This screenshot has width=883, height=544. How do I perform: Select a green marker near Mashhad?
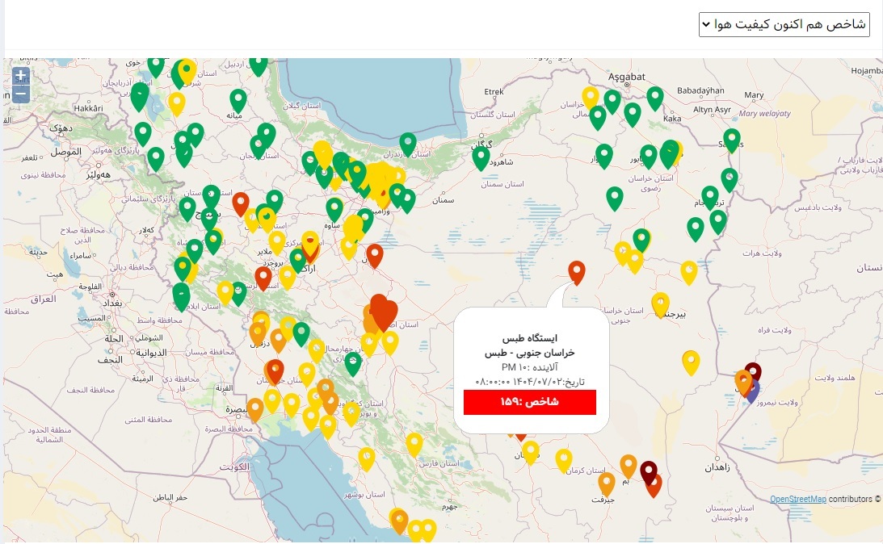click(x=671, y=153)
